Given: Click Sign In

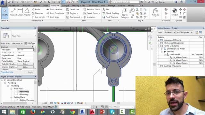Looking at the screenshot, I should 160,2.
